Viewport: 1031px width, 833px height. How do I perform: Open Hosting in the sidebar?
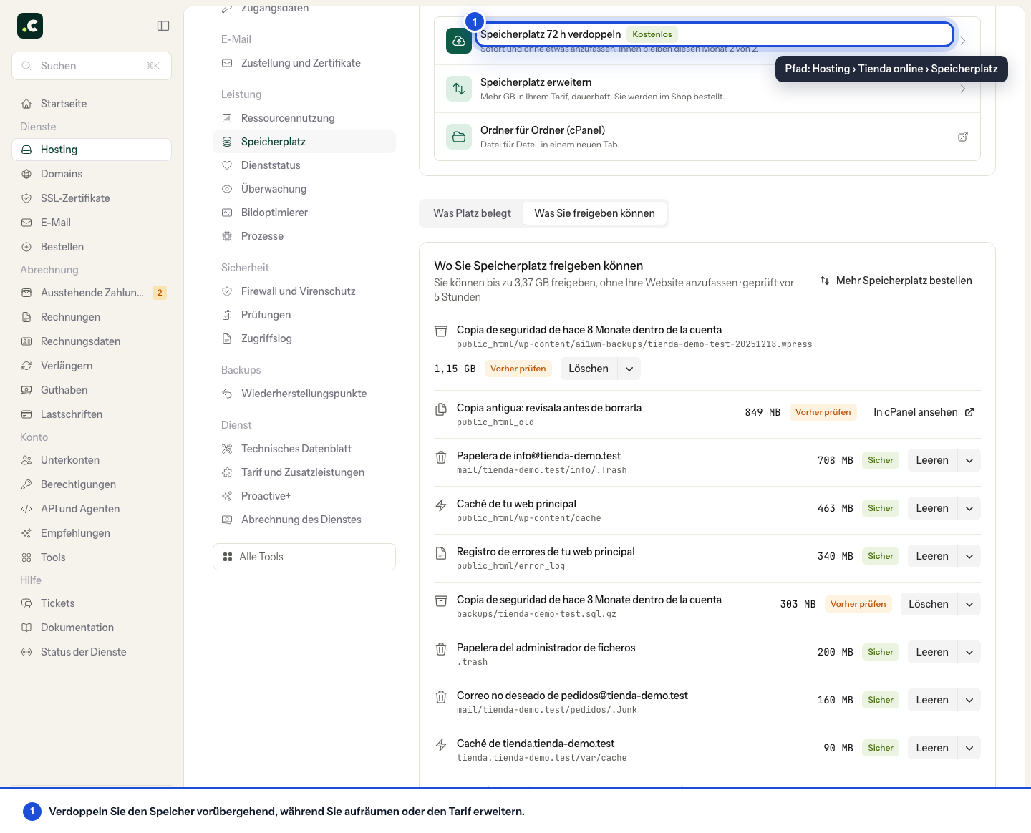pos(92,150)
